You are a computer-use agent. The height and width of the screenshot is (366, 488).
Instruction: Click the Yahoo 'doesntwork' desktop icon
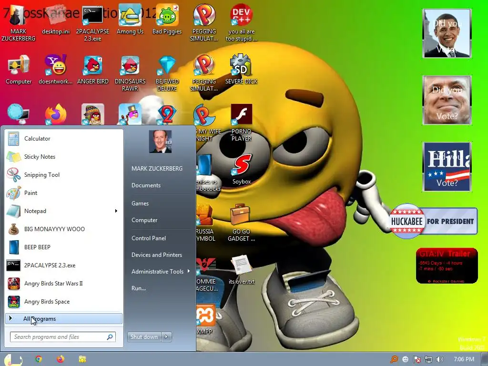(55, 70)
